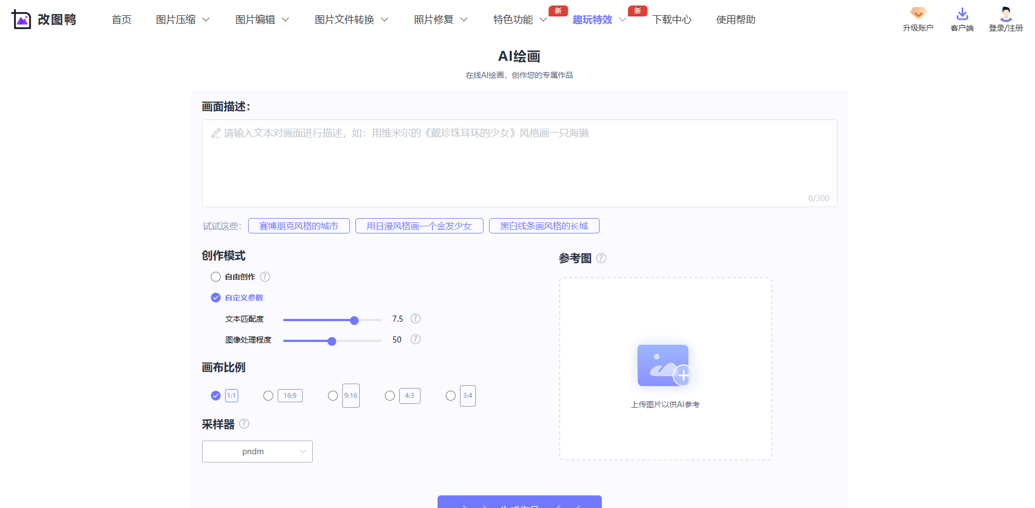The width and height of the screenshot is (1035, 508).
Task: Expand the 图片压缩 menu
Action: coord(177,19)
